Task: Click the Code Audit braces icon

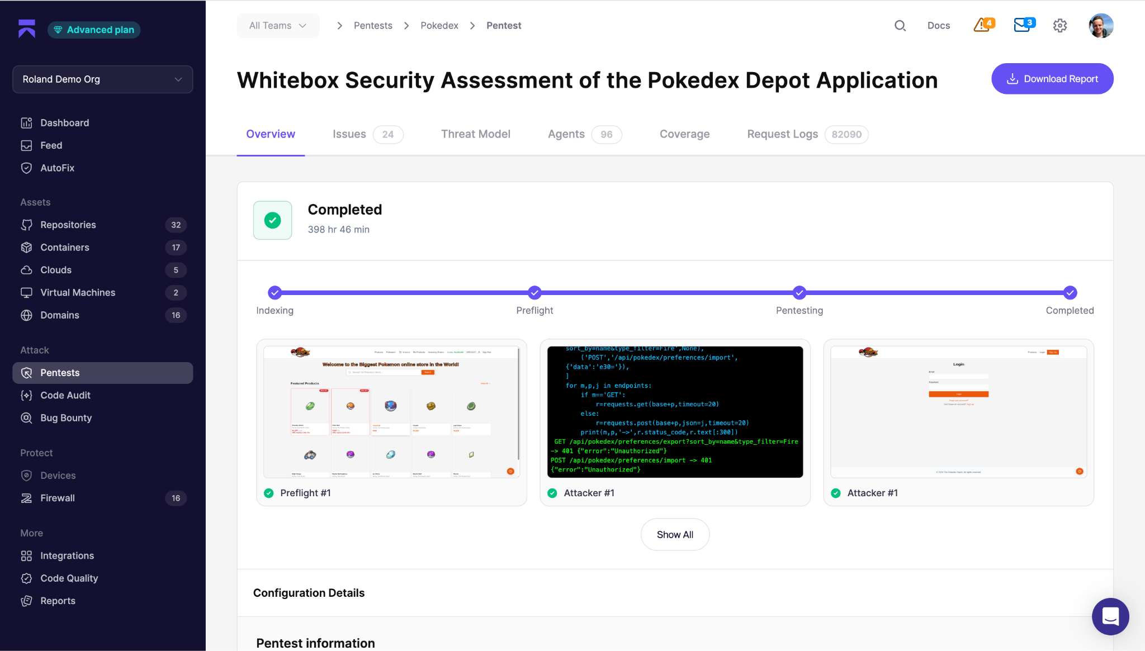Action: click(x=26, y=395)
